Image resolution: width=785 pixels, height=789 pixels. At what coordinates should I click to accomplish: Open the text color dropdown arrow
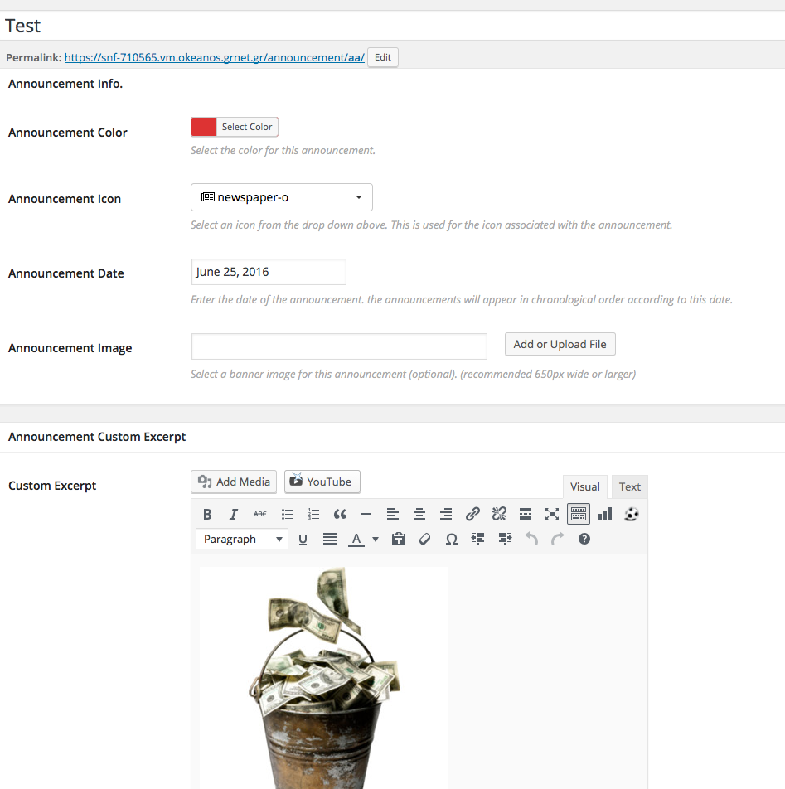click(x=376, y=539)
